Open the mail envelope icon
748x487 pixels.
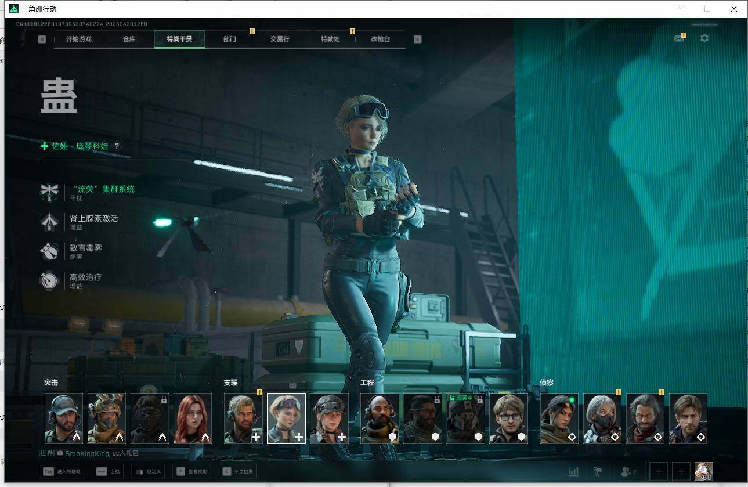pos(678,38)
